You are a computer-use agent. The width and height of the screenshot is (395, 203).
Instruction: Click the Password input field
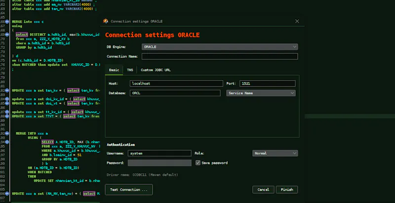[x=159, y=162]
